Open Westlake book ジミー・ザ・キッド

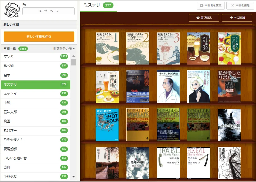(168, 124)
